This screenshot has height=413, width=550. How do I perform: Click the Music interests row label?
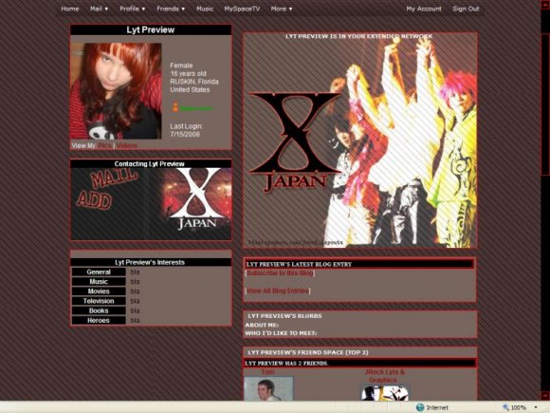coord(99,282)
